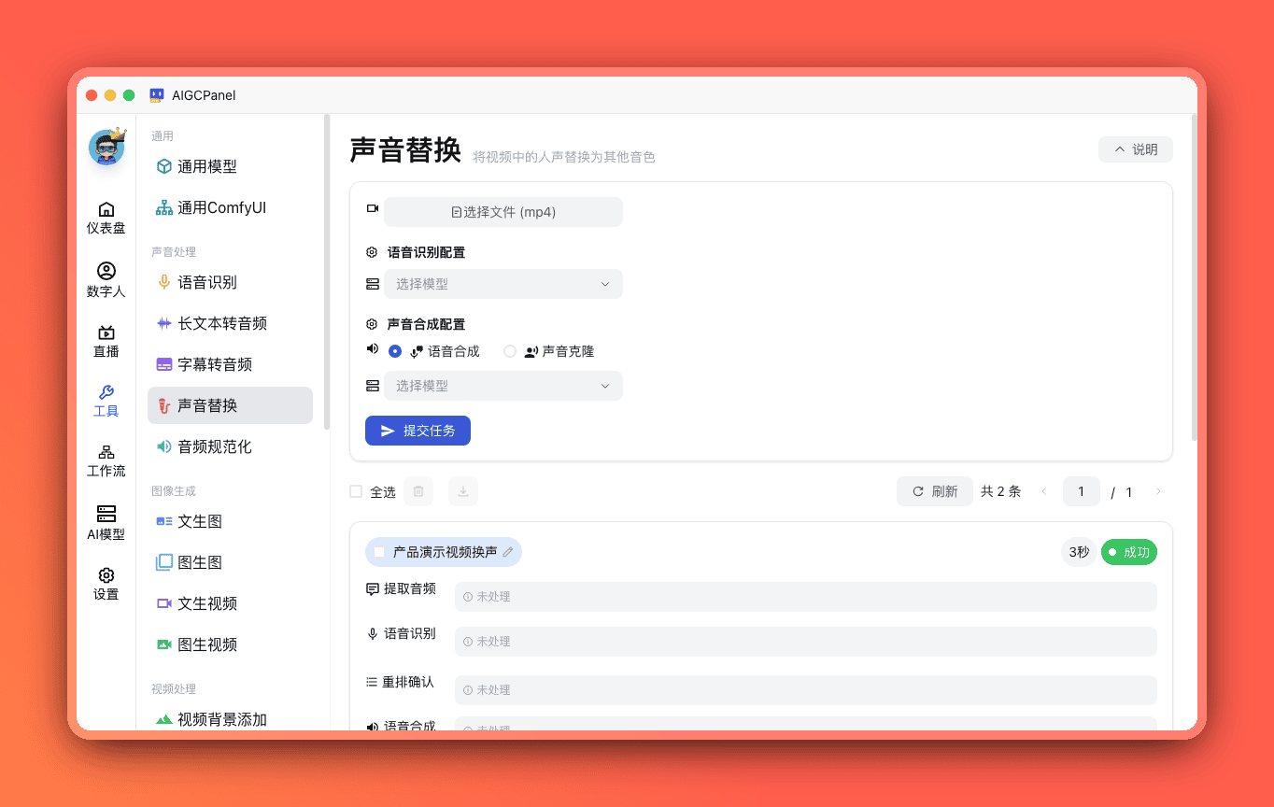This screenshot has width=1274, height=807.
Task: Open the 语音识别配置 model dropdown
Action: (x=503, y=284)
